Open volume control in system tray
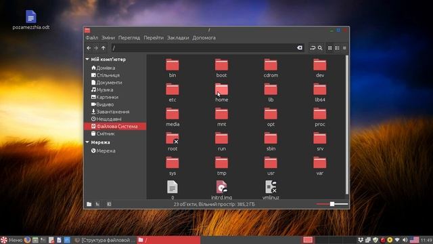Image resolution: width=433 pixels, height=244 pixels. [405, 240]
